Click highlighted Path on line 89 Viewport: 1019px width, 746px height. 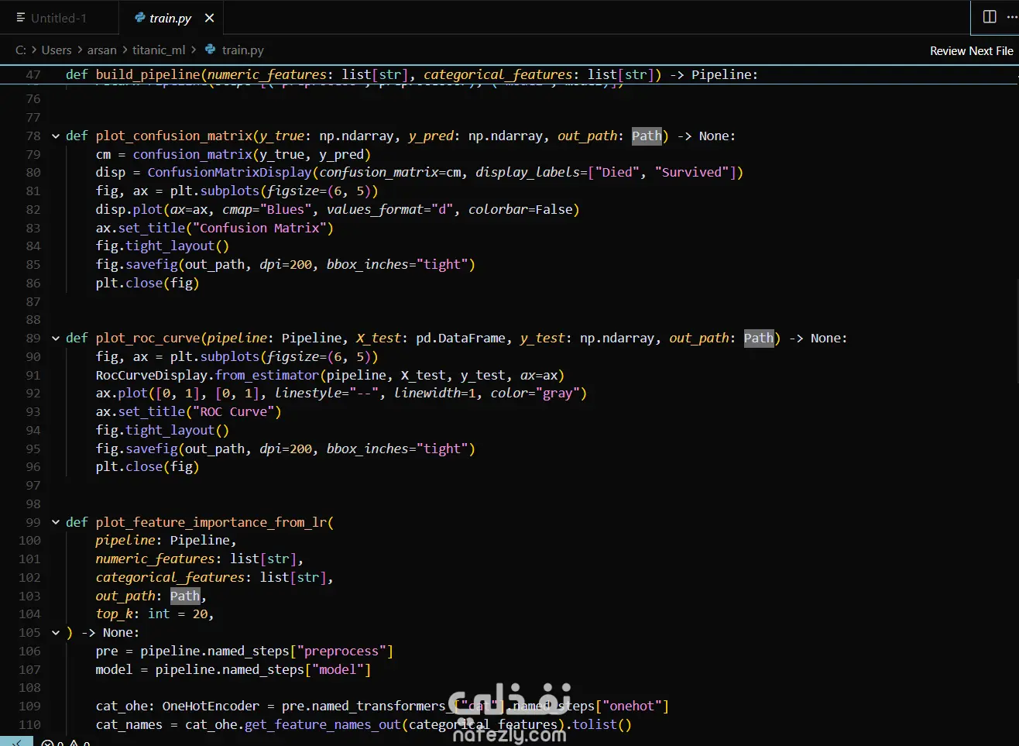[759, 339]
